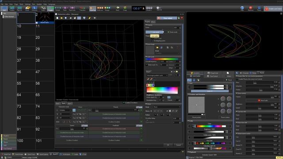Viewport: 283px width, 159px height.
Task: Click Cancel in Abstraction editor
Action: pyautogui.click(x=179, y=145)
